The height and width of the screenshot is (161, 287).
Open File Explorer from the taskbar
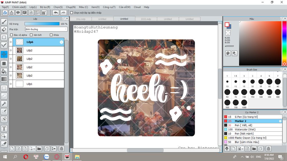[x=77, y=157]
